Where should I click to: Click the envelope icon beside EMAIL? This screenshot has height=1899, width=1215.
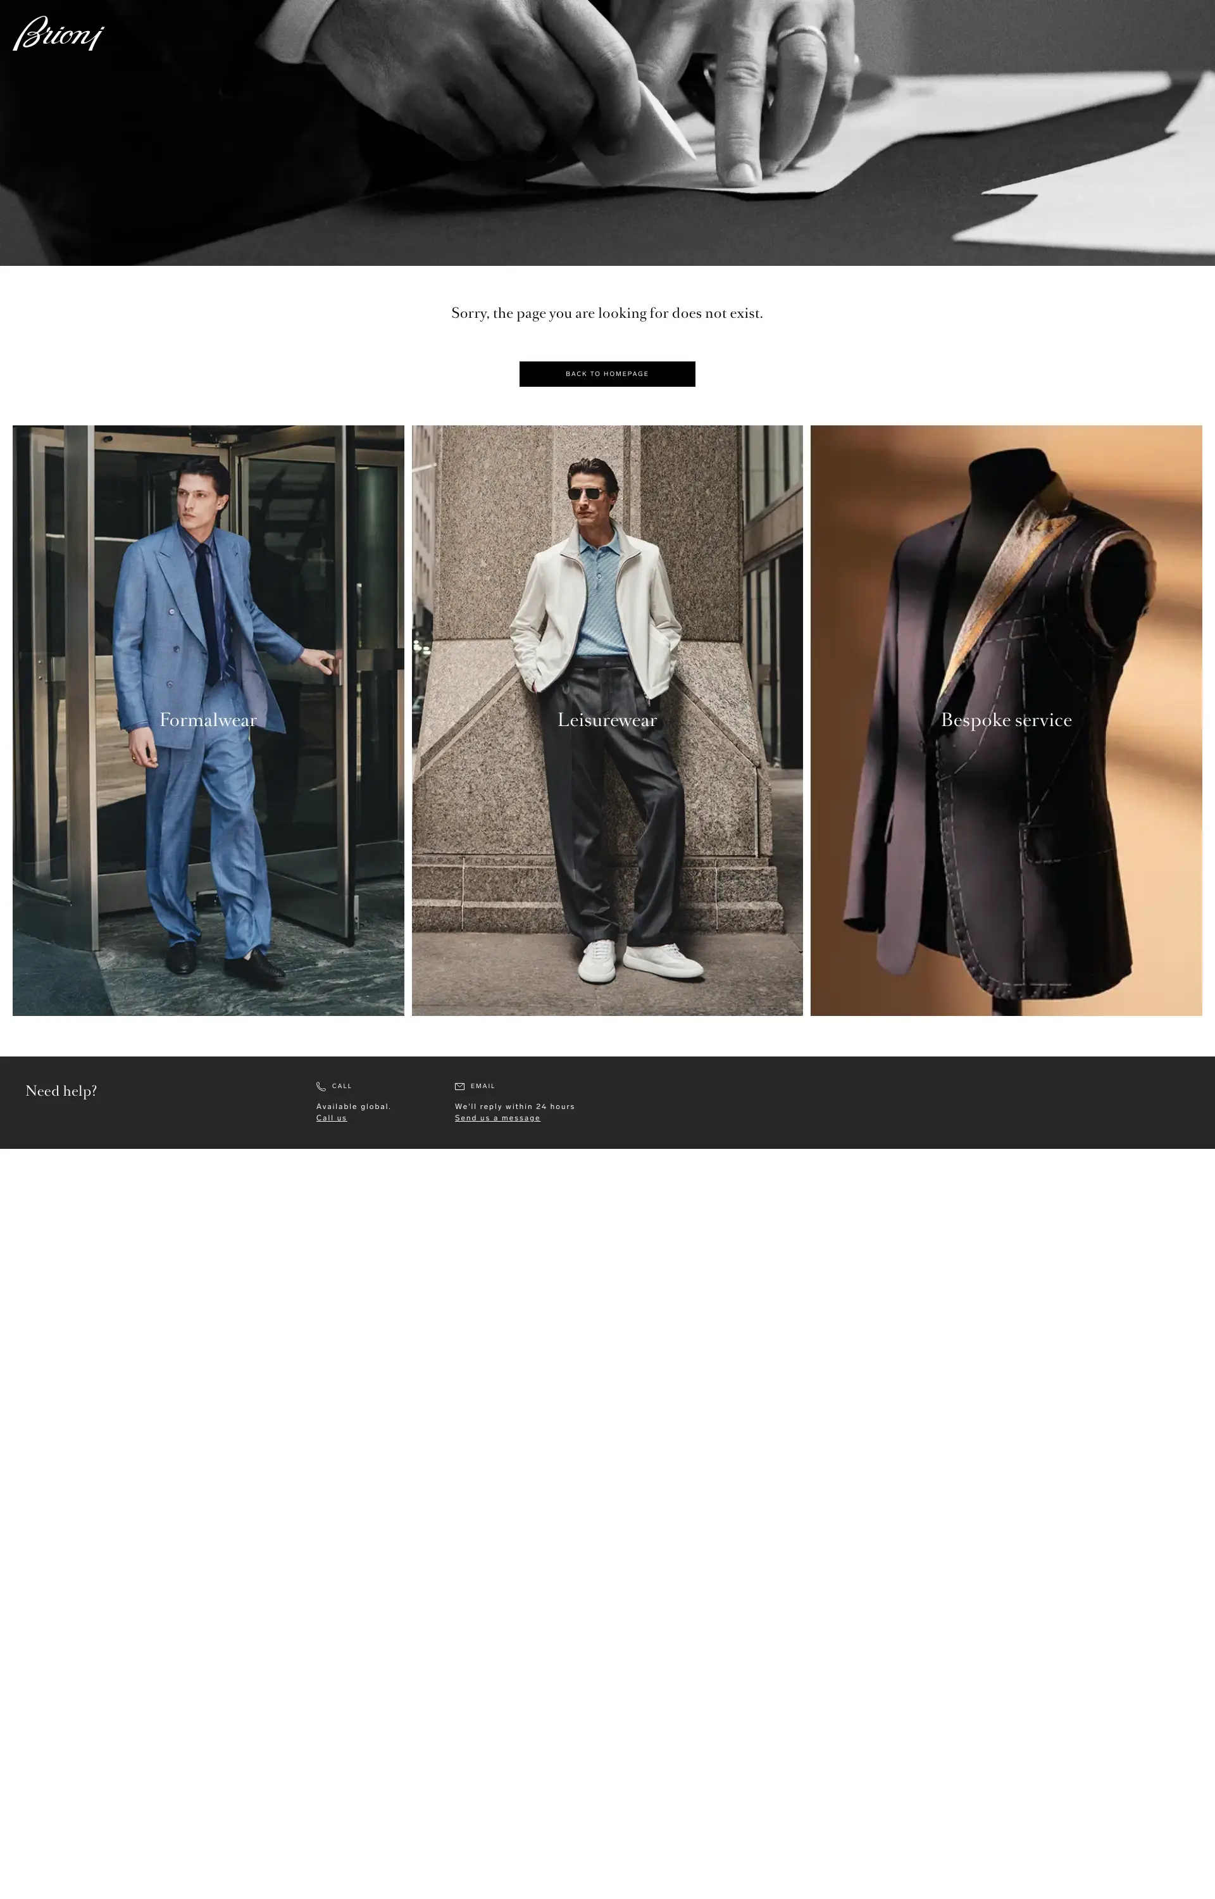click(460, 1086)
